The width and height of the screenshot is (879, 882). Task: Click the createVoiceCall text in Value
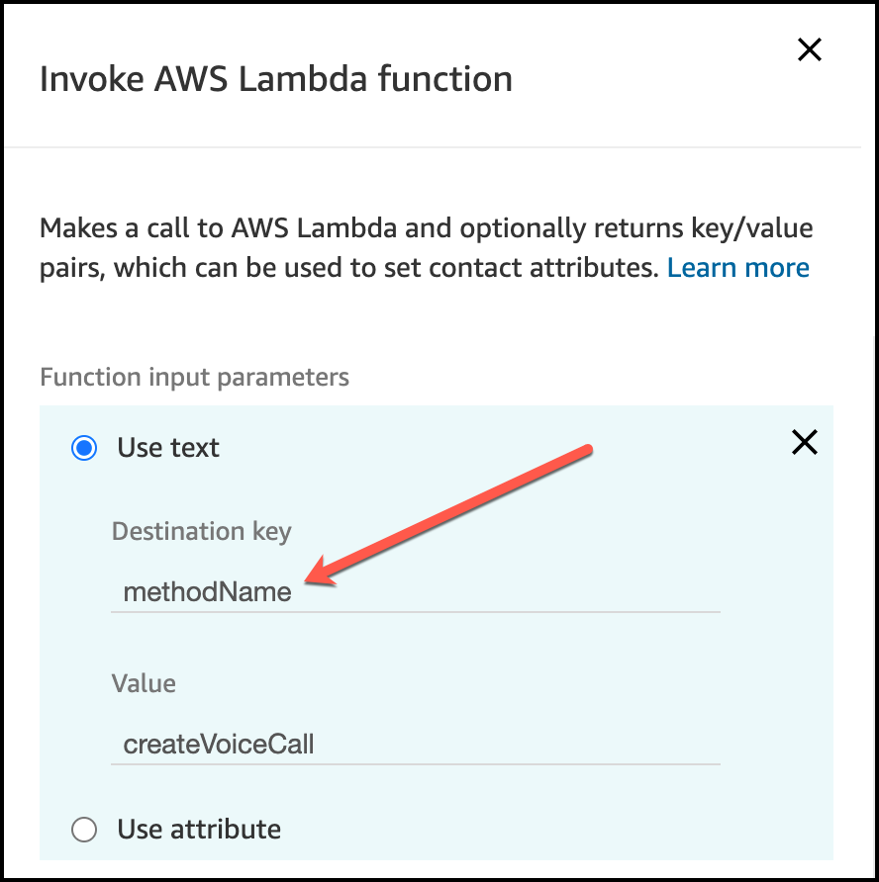pos(218,744)
